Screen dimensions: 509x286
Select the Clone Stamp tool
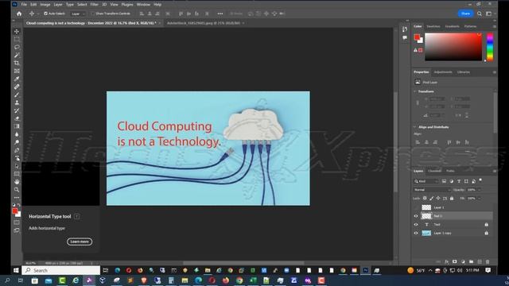(17, 102)
